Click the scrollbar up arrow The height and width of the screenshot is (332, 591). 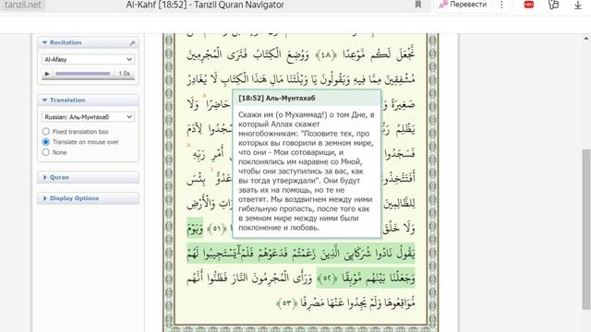point(586,39)
